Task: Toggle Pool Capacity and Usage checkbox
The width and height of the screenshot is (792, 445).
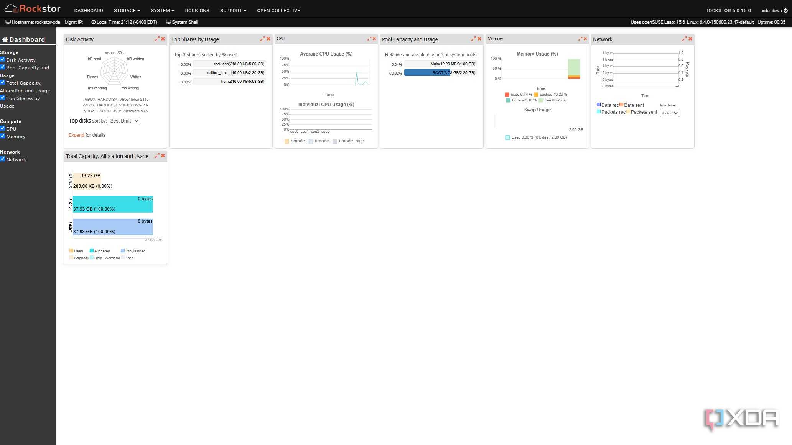Action: click(3, 67)
